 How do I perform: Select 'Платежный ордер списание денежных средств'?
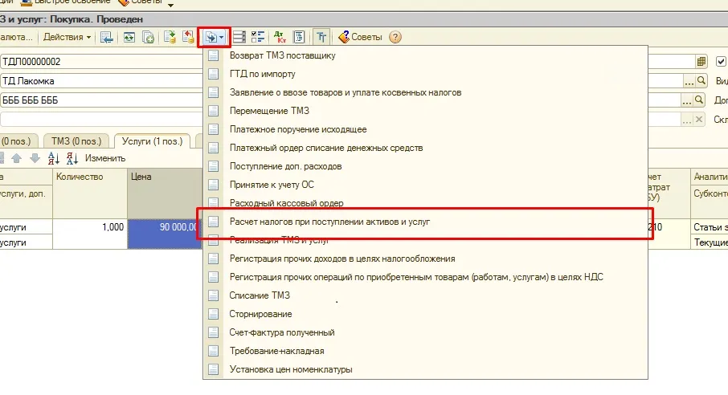pos(425,148)
